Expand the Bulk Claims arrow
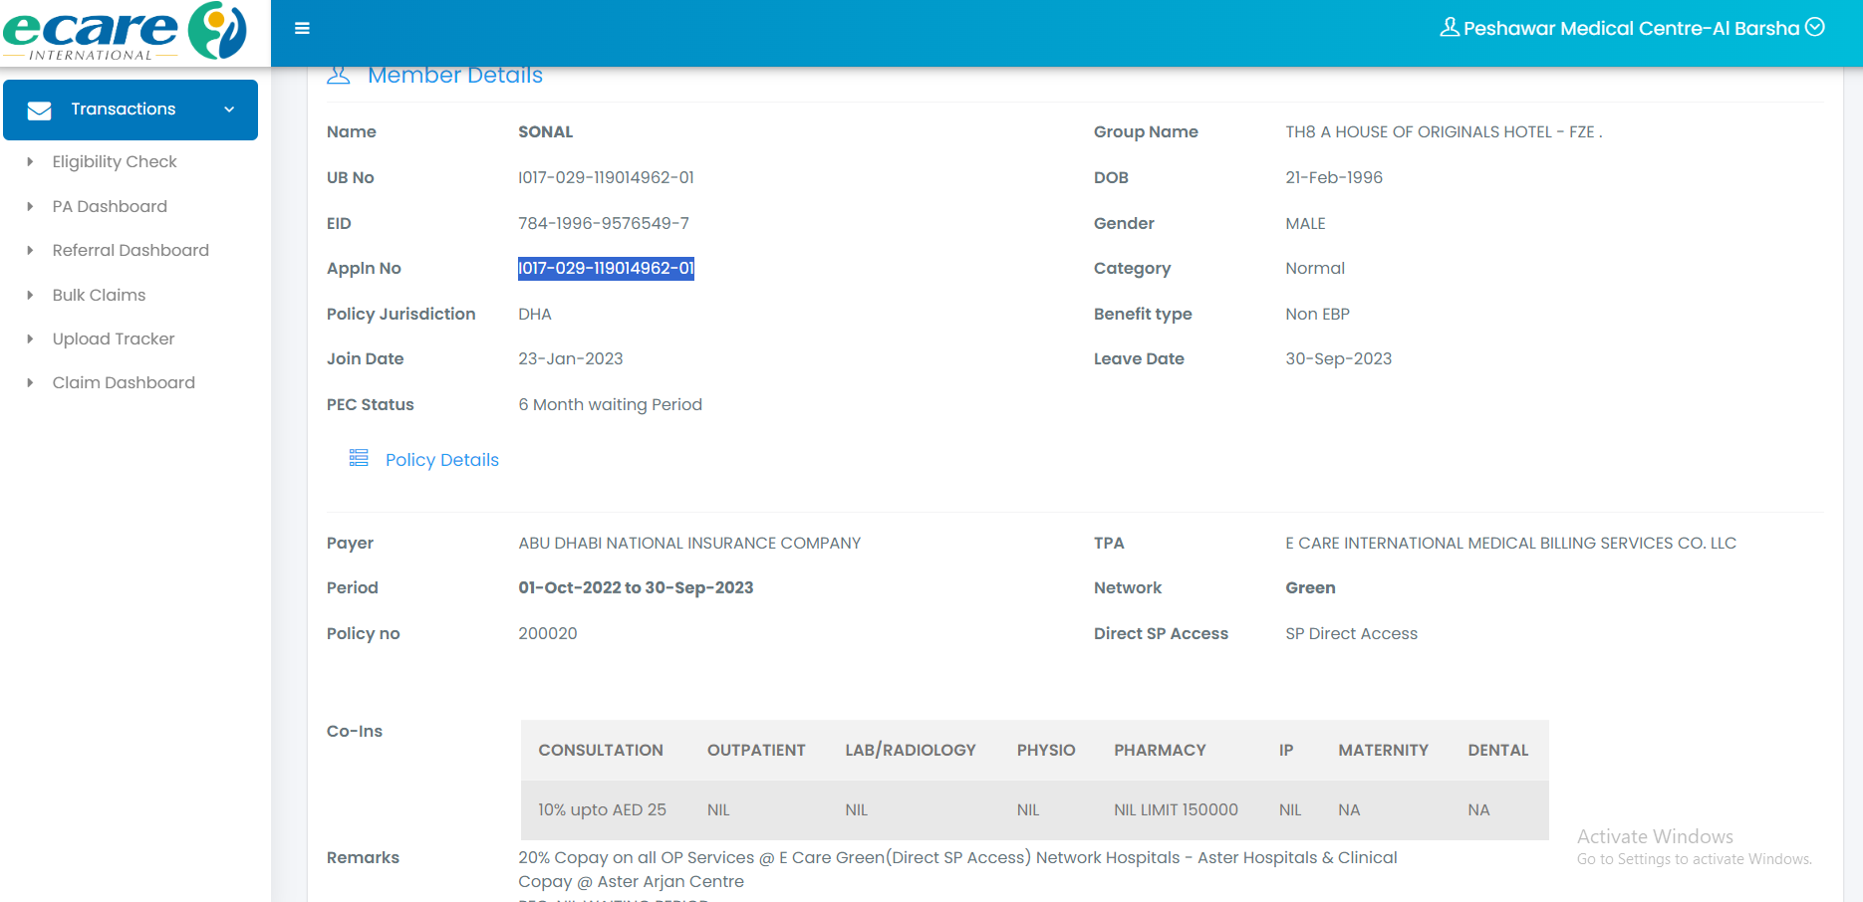This screenshot has height=902, width=1863. 30,295
